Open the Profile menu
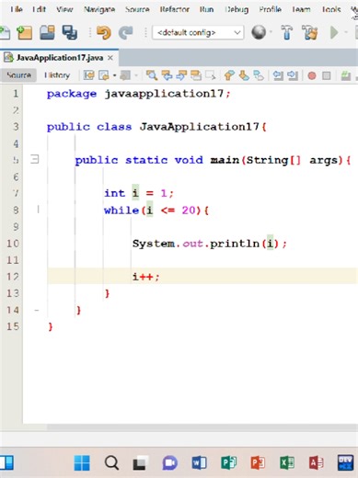Image resolution: width=358 pixels, height=478 pixels. (x=271, y=9)
